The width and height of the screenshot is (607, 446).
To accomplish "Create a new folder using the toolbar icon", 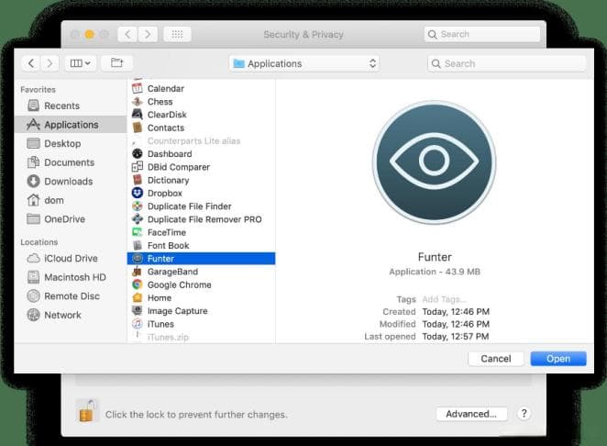I will click(116, 63).
